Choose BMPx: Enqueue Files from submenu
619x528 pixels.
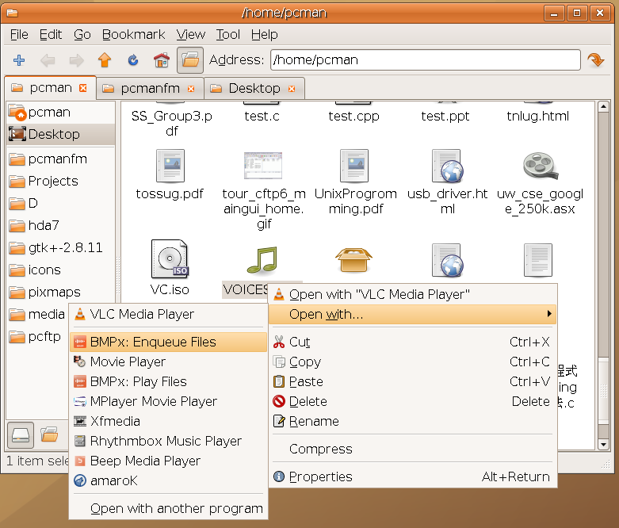click(152, 342)
